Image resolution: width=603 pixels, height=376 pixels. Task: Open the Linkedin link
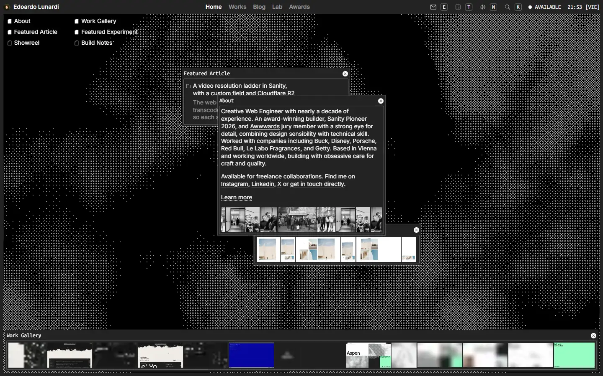[263, 184]
